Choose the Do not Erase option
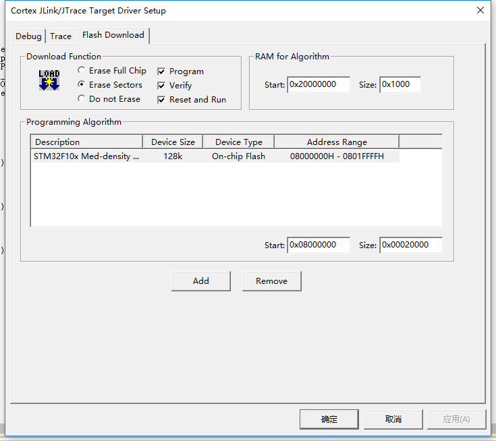Image resolution: width=496 pixels, height=441 pixels. coord(82,99)
